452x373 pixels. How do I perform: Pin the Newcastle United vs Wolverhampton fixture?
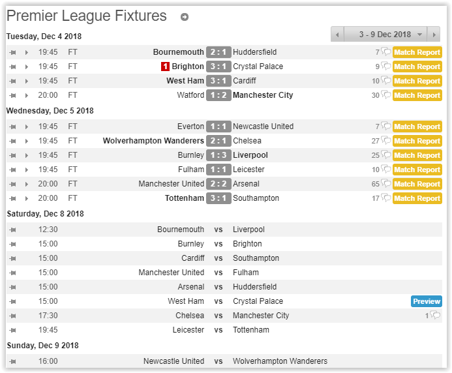12,361
